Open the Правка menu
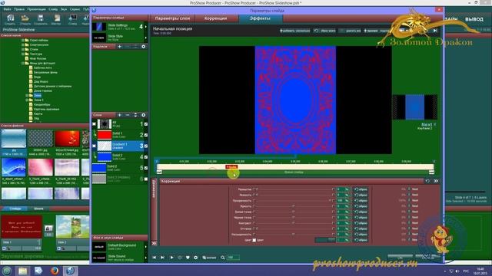This screenshot has width=492, height=276. click(19, 9)
